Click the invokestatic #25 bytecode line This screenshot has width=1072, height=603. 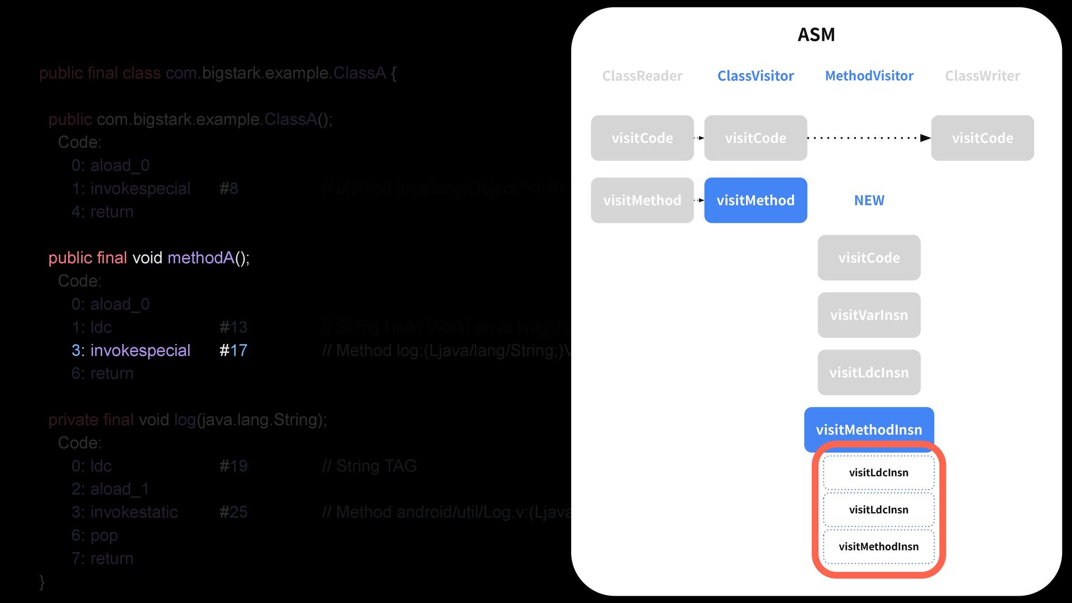click(x=159, y=512)
